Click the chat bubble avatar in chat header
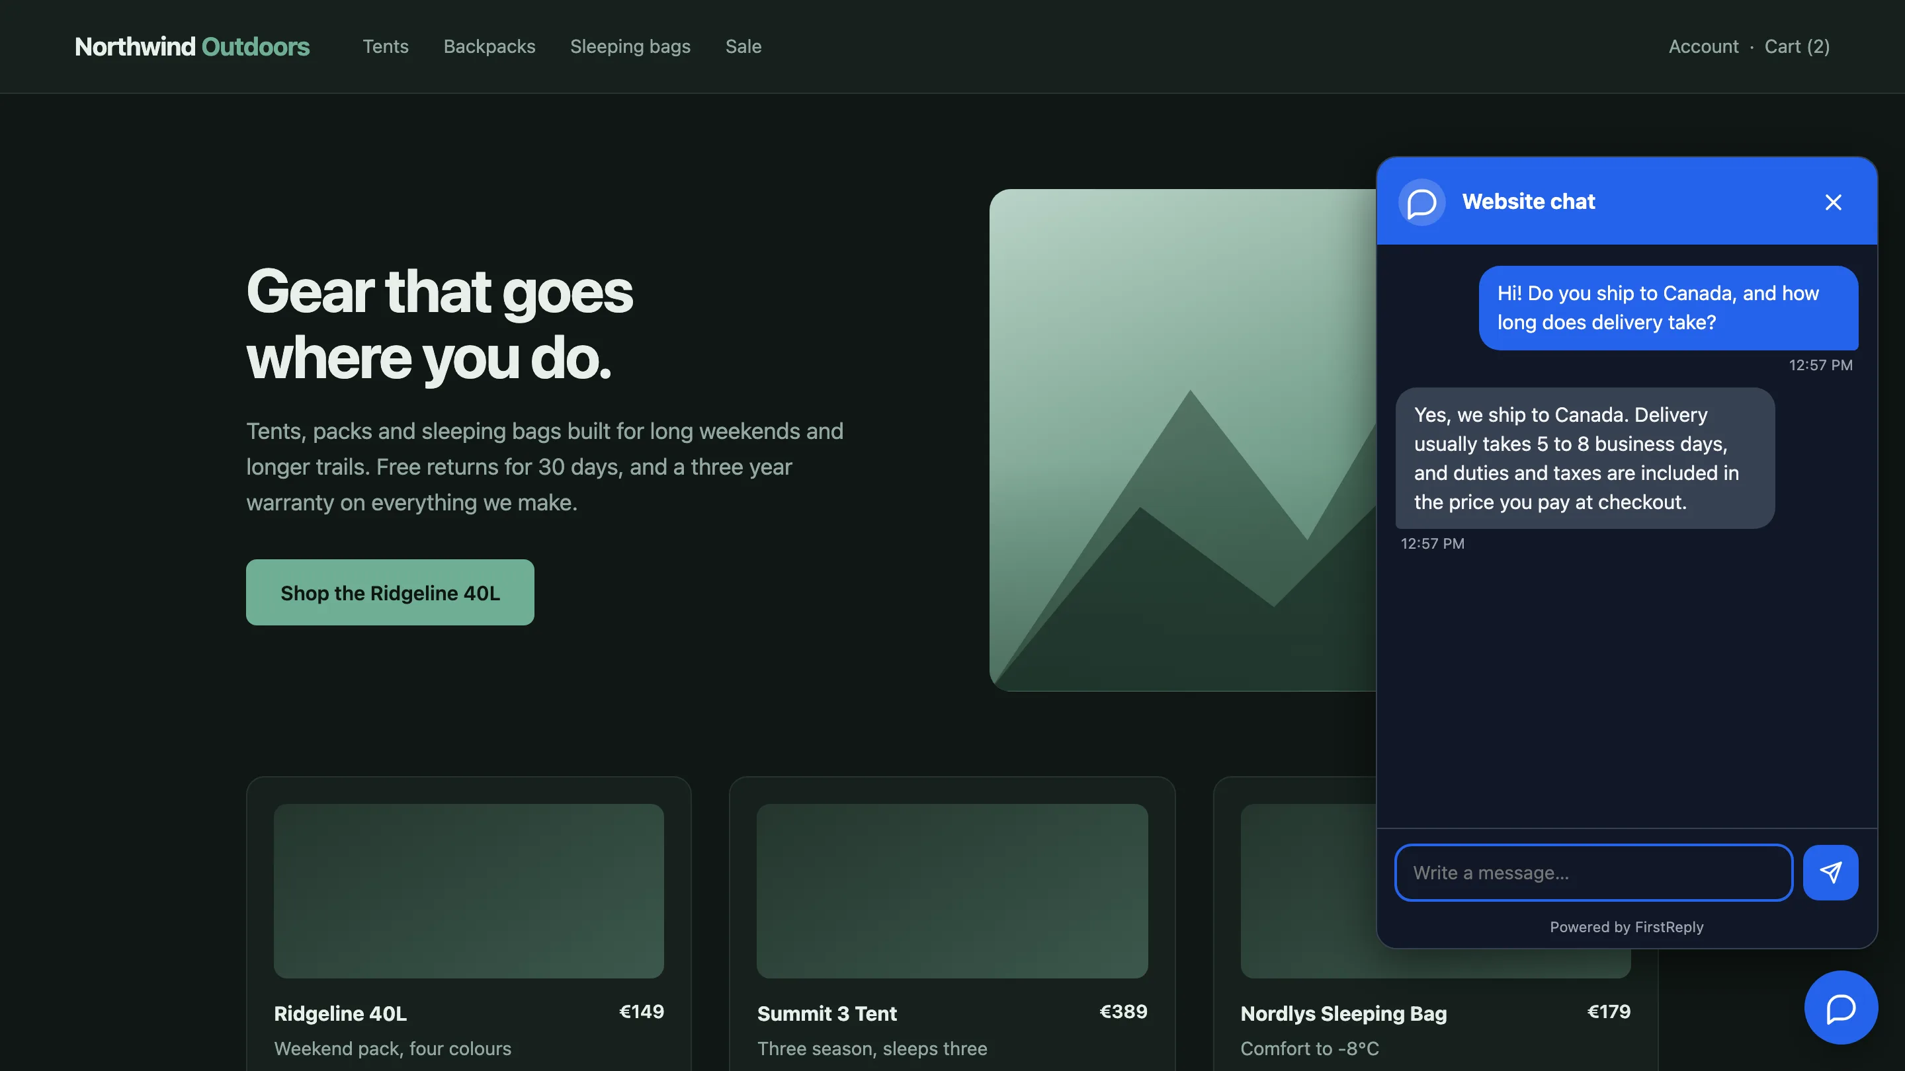1905x1071 pixels. click(1421, 202)
